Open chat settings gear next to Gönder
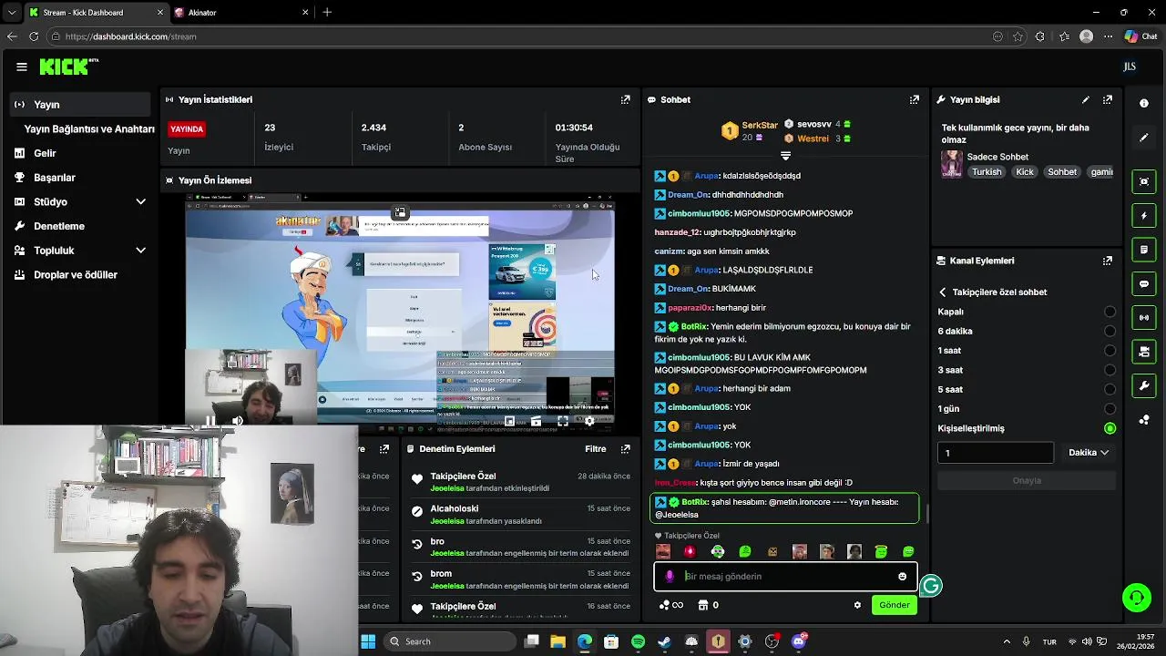1166x656 pixels. (857, 605)
